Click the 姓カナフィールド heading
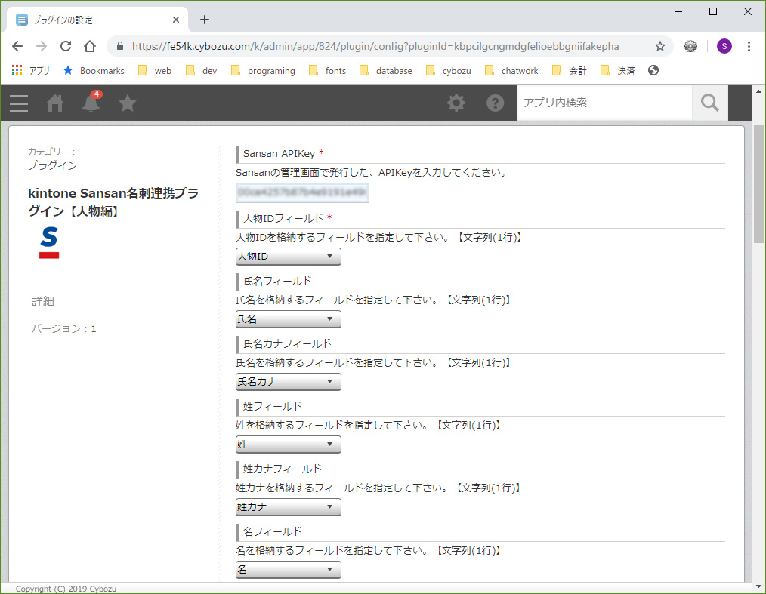This screenshot has width=766, height=594. (x=283, y=469)
